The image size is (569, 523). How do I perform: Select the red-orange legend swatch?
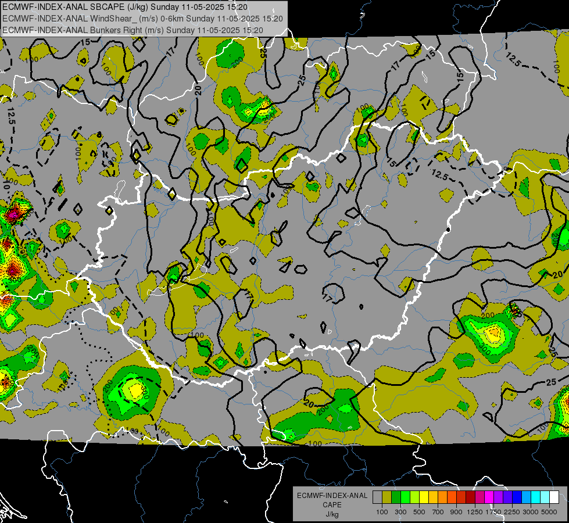click(452, 497)
